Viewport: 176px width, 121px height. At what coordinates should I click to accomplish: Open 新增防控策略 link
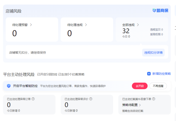162,74
